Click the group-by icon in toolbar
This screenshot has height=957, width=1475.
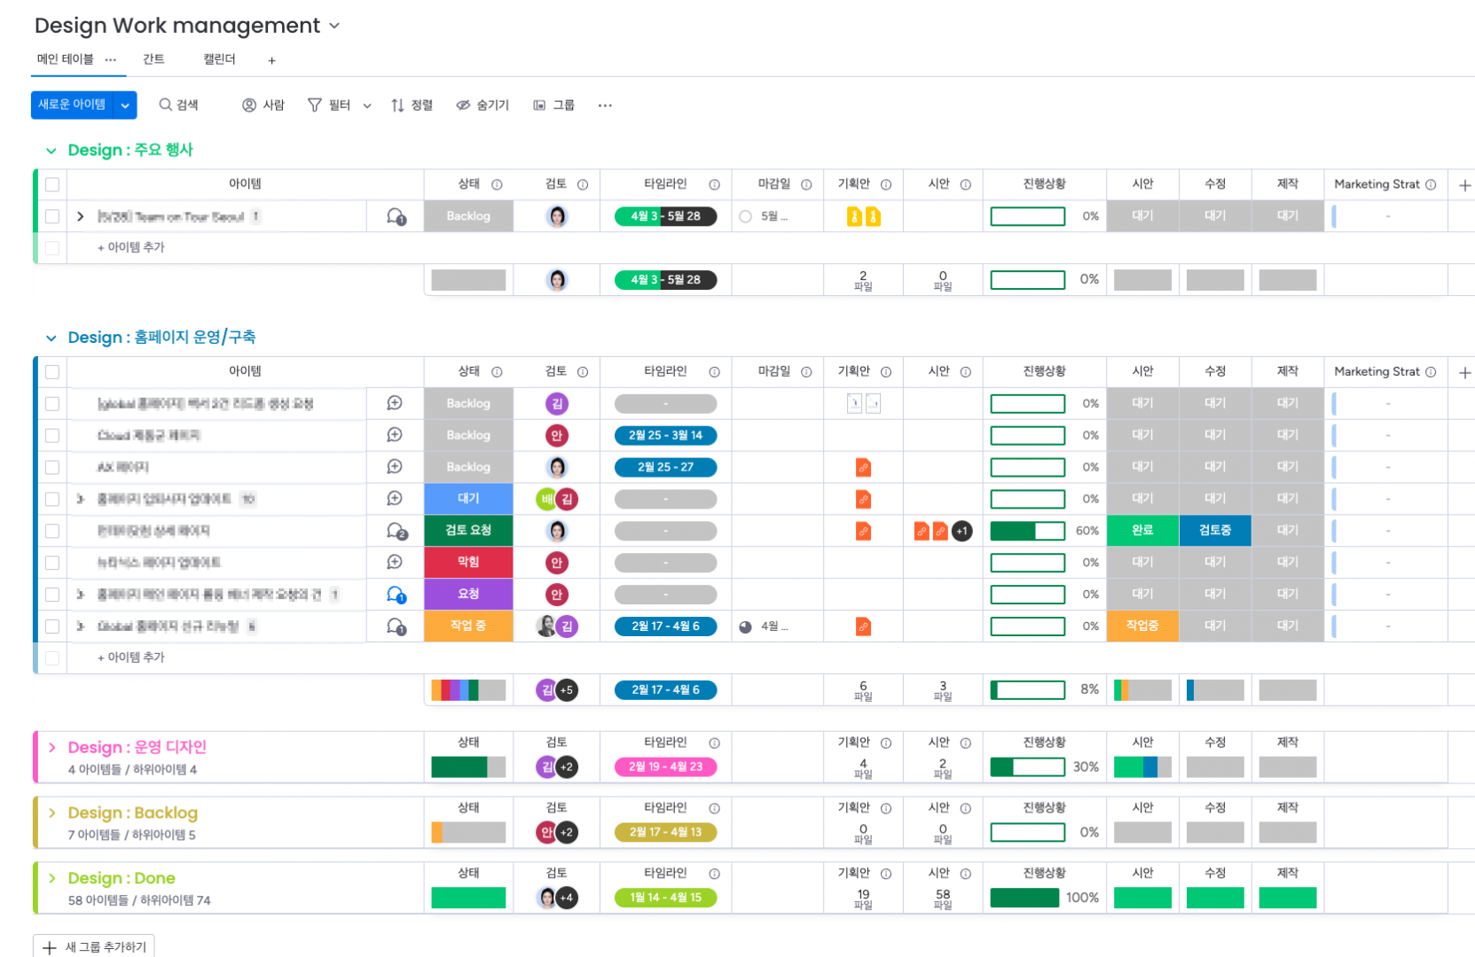(x=539, y=105)
